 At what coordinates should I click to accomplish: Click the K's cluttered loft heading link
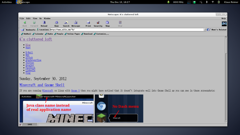coord(36,39)
